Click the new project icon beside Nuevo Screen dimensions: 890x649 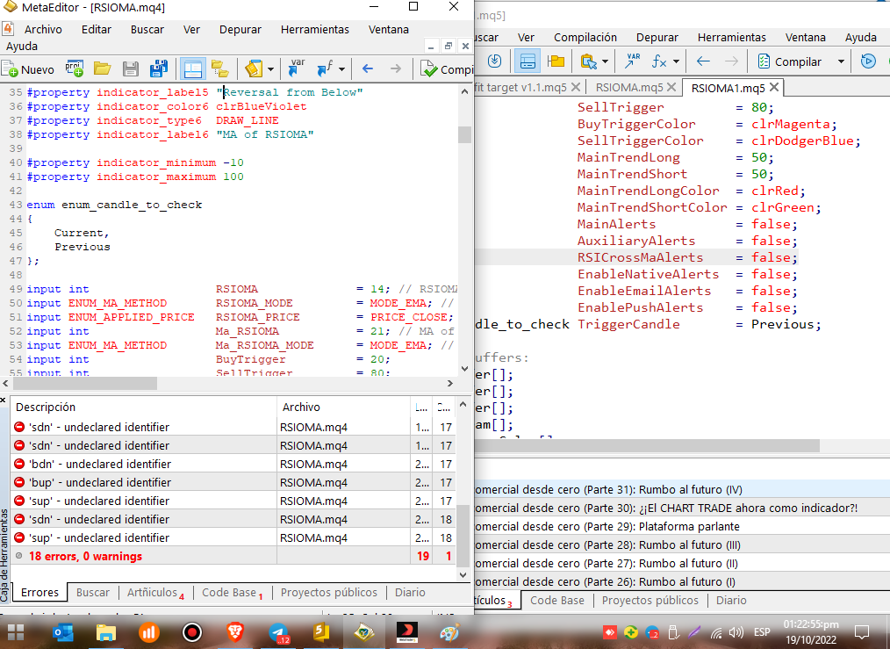point(75,69)
